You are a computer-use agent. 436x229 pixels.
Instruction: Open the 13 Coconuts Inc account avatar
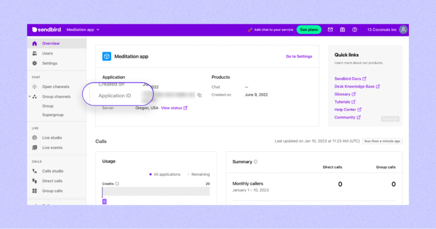point(403,30)
